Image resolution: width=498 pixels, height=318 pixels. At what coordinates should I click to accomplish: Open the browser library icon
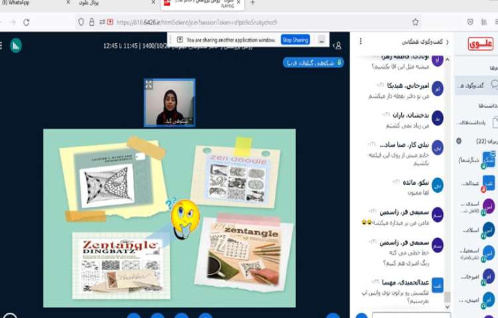point(484,22)
